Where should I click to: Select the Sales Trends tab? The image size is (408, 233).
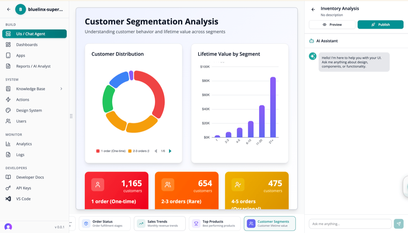(160, 223)
